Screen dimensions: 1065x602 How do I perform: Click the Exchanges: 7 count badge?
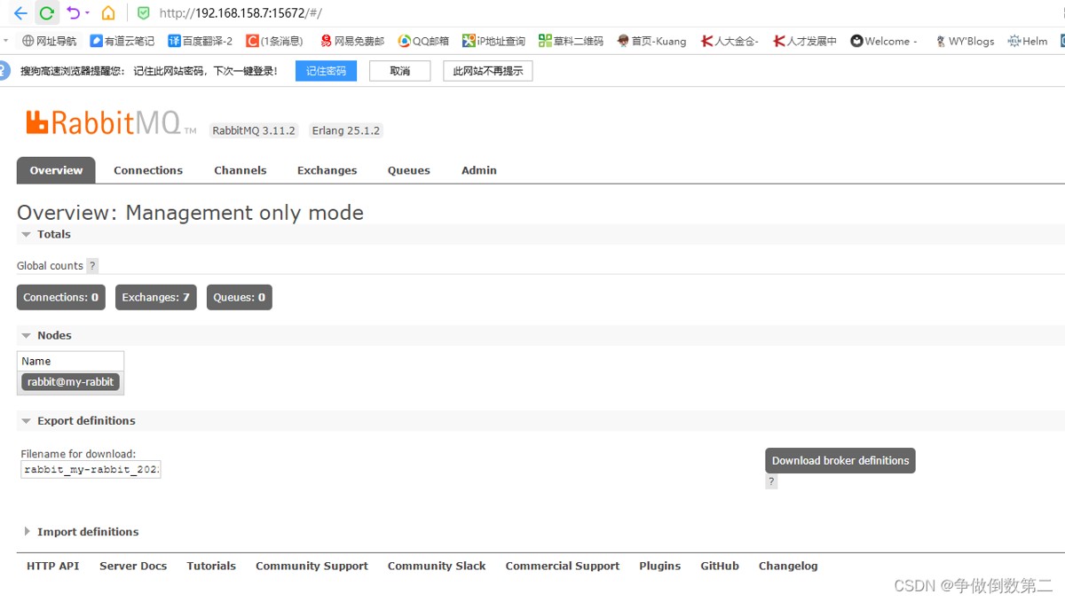(x=156, y=298)
